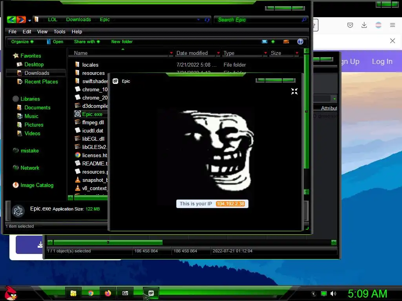Select Libraries in the navigation pane
This screenshot has height=301, width=402.
tap(30, 99)
